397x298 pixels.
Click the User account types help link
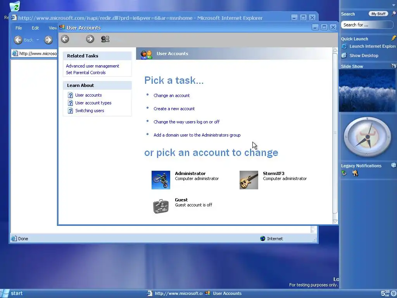click(x=93, y=103)
